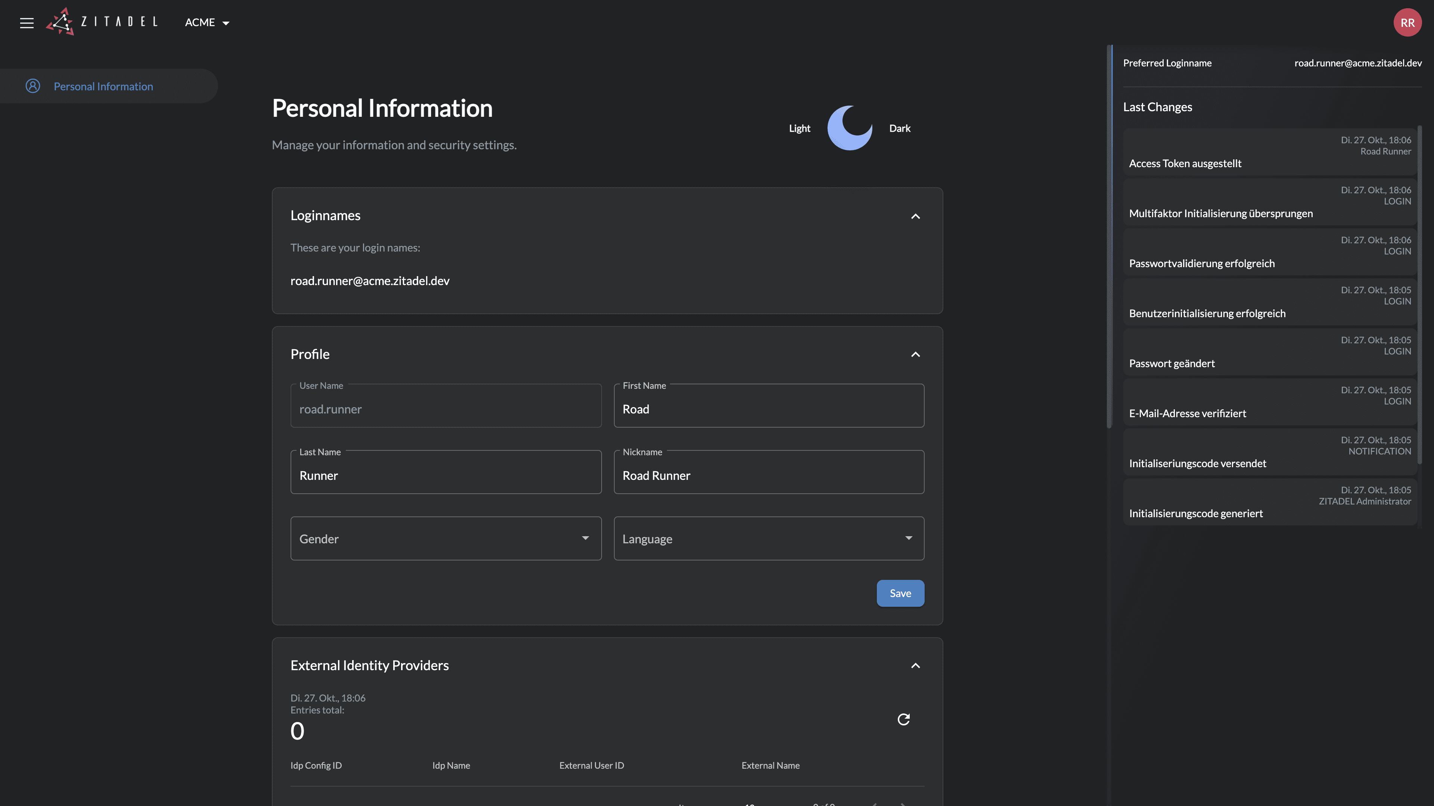Toggle the light/dark moon theme switch
Screen dimensions: 1434x806
point(850,128)
